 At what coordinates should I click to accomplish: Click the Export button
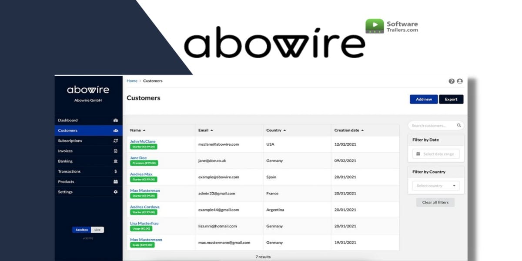(x=451, y=99)
